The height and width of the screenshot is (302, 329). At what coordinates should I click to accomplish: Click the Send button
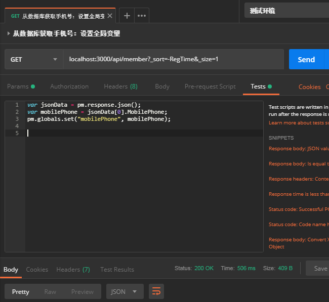306,59
